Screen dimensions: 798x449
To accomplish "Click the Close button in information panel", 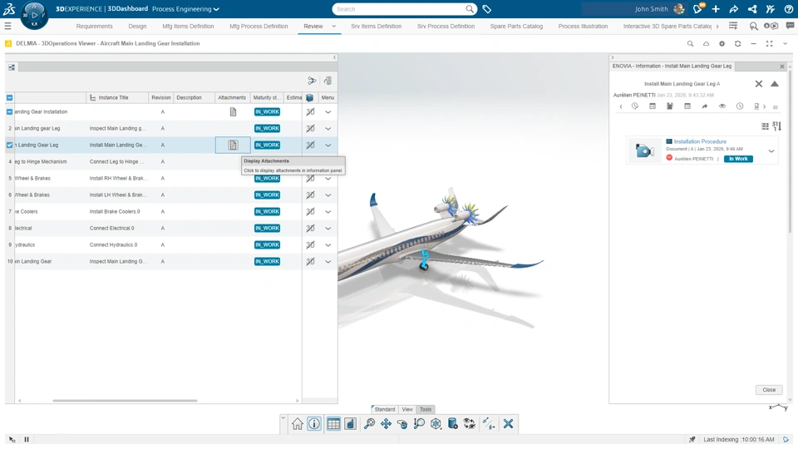I will pyautogui.click(x=768, y=390).
